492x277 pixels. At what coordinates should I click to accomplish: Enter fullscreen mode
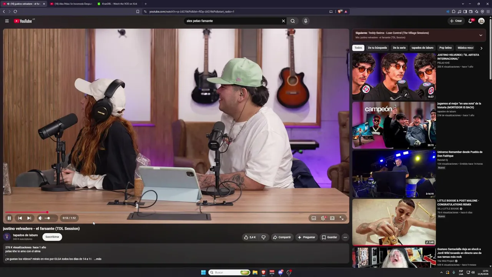click(341, 218)
